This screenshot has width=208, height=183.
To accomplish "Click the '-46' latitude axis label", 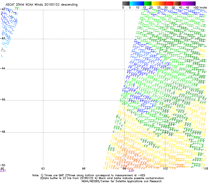I will pos(3,99).
